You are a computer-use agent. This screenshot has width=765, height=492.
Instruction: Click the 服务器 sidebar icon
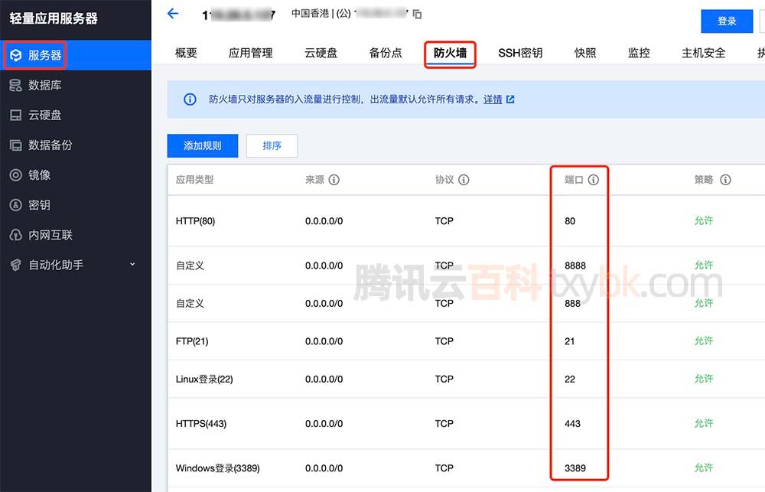coord(16,55)
